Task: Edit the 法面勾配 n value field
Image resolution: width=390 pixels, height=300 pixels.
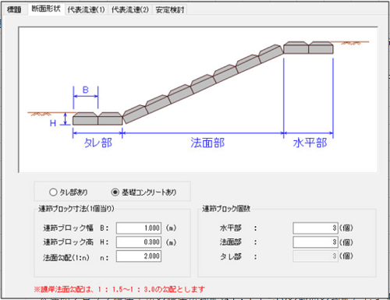Action: pyautogui.click(x=139, y=256)
